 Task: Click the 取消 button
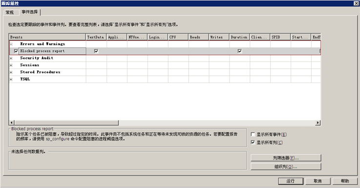point(318,181)
